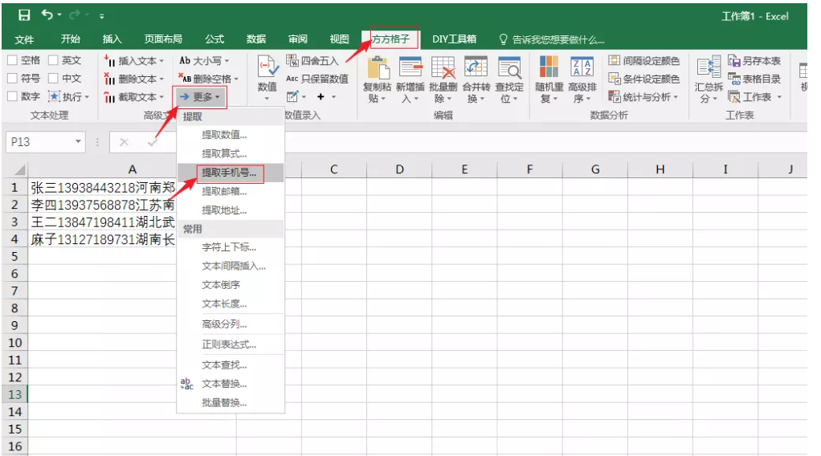821x456 pixels.
Task: Switch to the DIY工具箱 tab
Action: pos(454,39)
